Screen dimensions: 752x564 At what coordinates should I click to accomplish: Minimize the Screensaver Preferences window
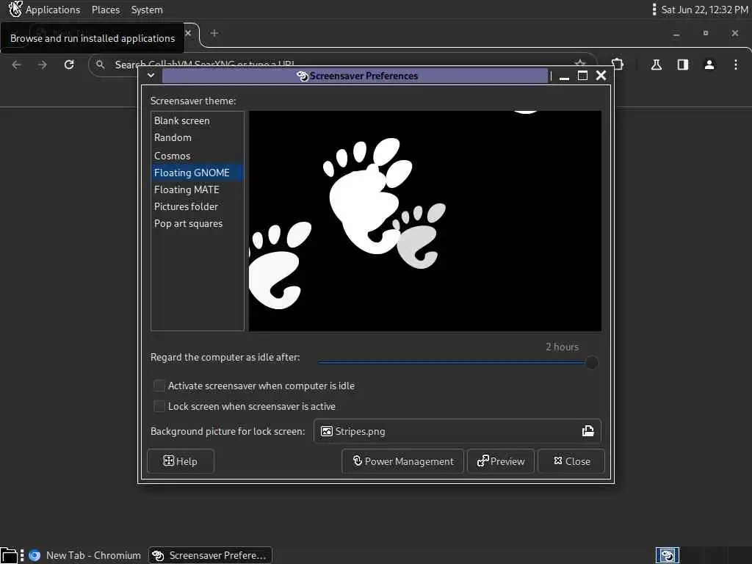[x=565, y=76]
